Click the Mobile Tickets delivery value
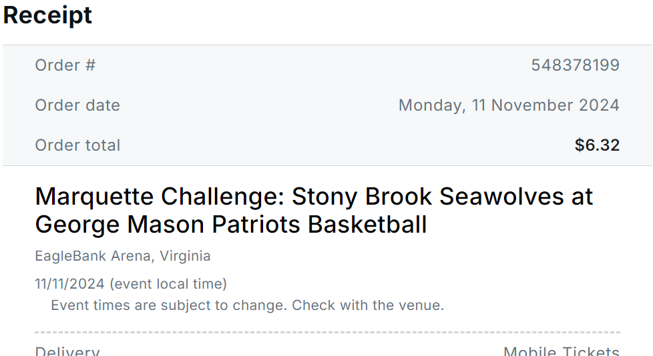 click(x=561, y=351)
